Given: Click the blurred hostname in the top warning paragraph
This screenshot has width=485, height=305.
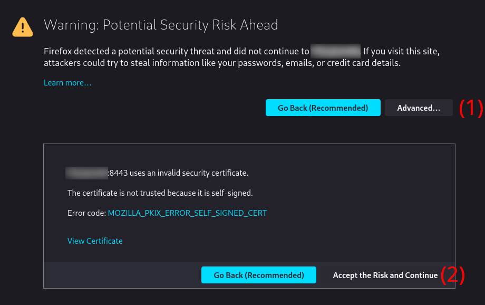Looking at the screenshot, I should pyautogui.click(x=336, y=51).
